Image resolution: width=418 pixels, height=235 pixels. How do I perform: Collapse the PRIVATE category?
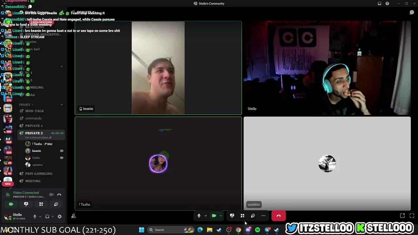pyautogui.click(x=26, y=104)
